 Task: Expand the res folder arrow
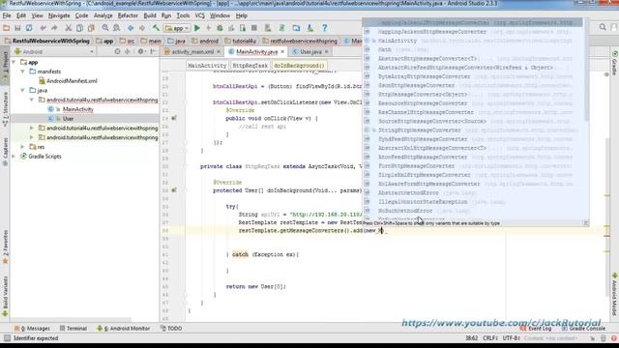[22, 147]
